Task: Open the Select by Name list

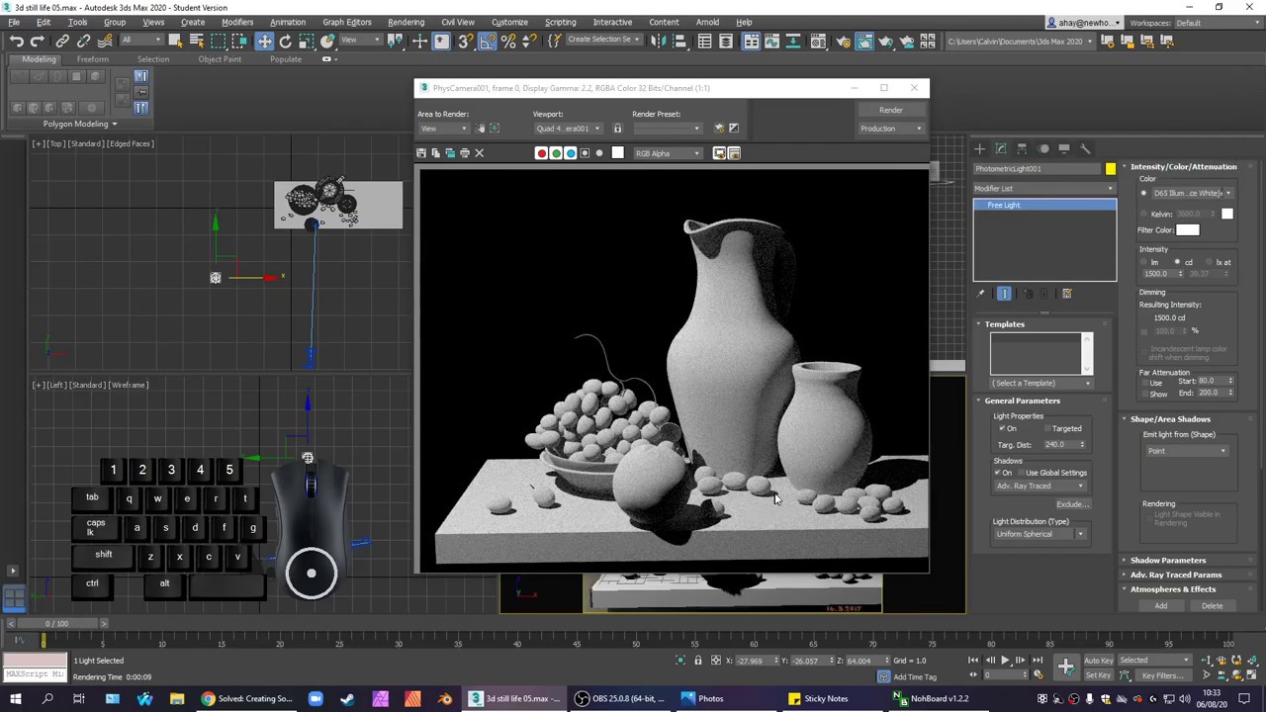Action: [196, 41]
